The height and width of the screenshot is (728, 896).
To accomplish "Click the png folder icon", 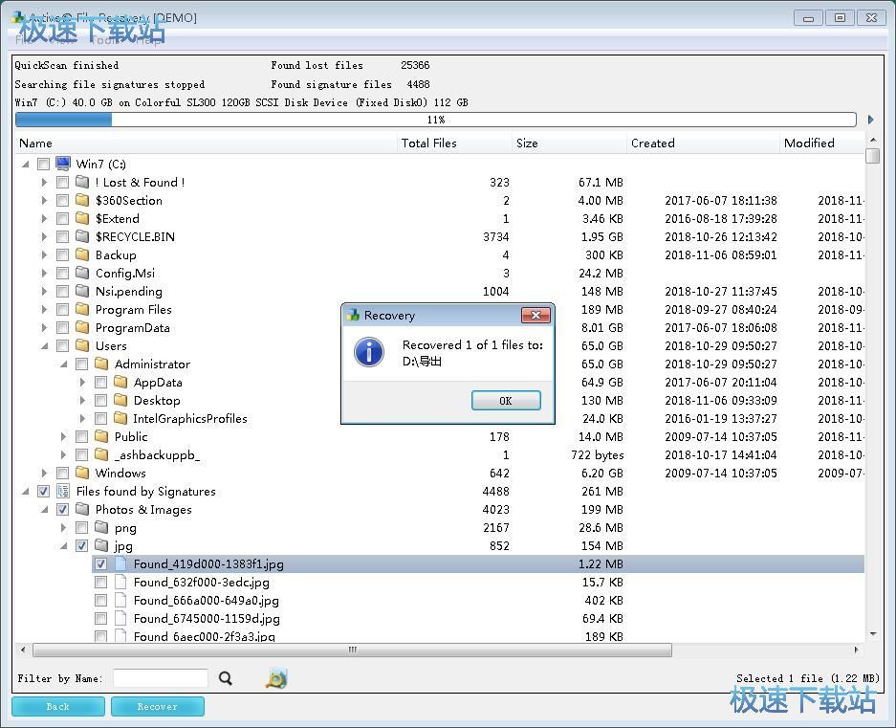I will click(101, 527).
